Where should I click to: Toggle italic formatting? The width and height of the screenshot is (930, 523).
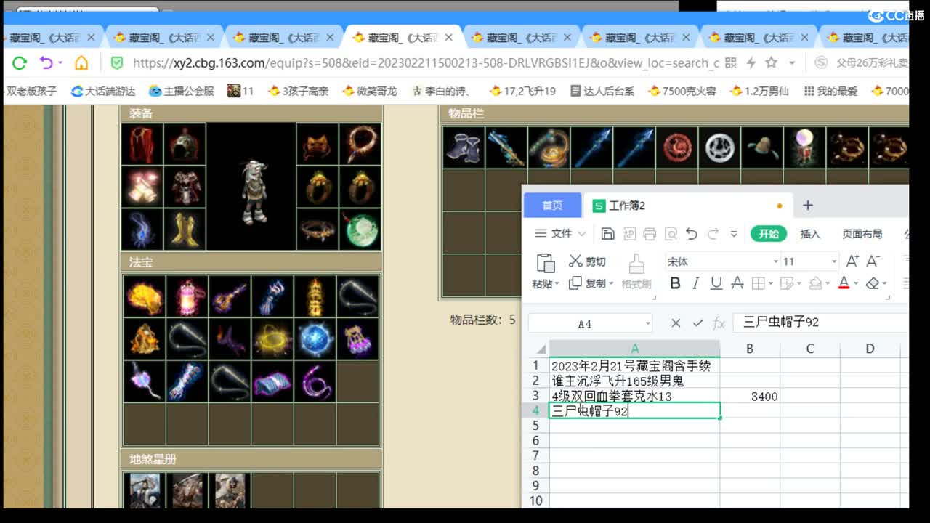click(x=696, y=283)
